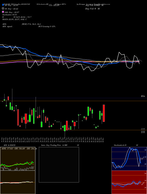
Task: Open the empty Intra Day Trading Price panel
Action: coord(59,165)
